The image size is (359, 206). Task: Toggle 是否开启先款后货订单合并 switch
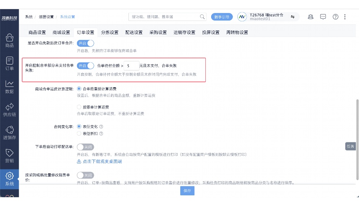point(85,43)
